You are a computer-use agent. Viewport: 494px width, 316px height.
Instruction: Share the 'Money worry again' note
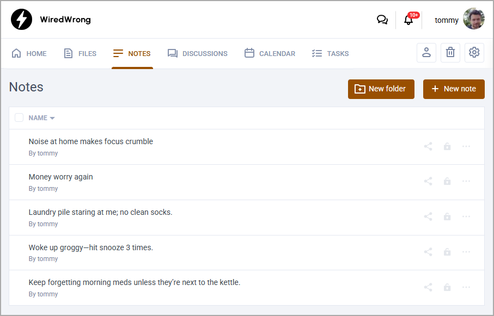pyautogui.click(x=428, y=182)
